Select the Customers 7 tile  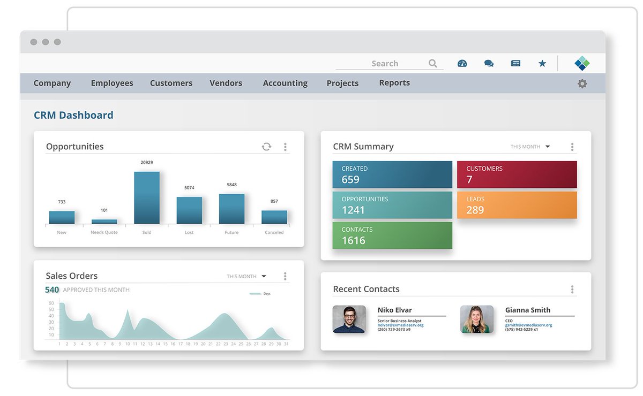pos(517,174)
